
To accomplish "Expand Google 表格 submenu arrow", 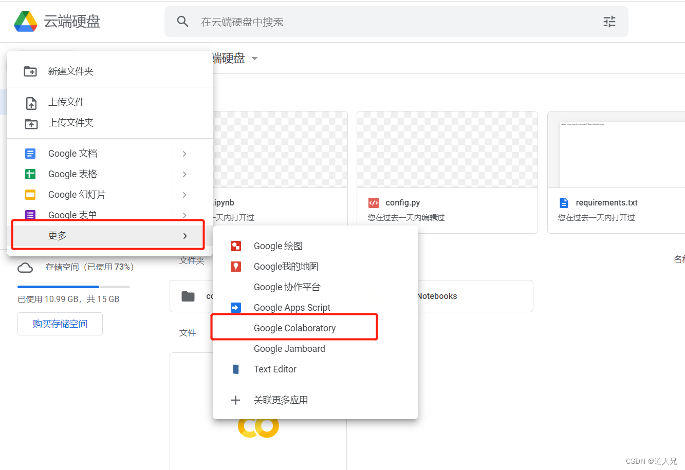I will pos(184,174).
